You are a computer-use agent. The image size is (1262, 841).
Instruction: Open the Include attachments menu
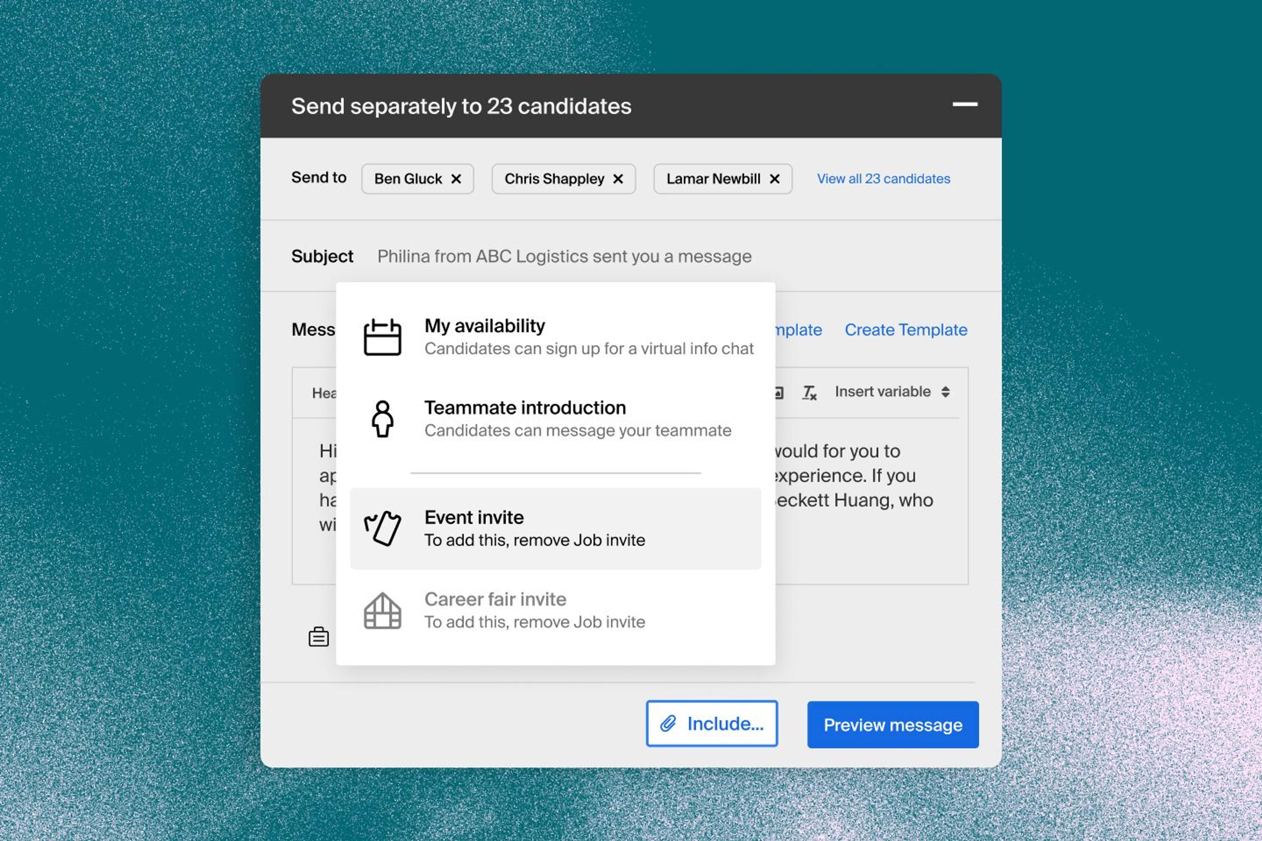click(x=712, y=723)
